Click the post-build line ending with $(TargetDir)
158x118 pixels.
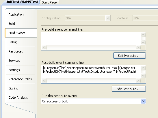point(89,68)
